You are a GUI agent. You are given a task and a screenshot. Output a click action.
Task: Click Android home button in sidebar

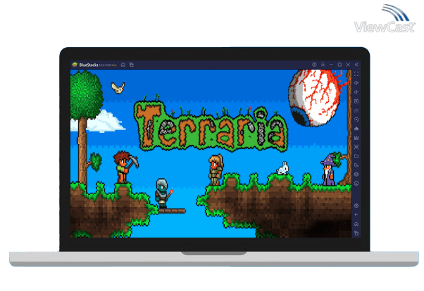356,224
